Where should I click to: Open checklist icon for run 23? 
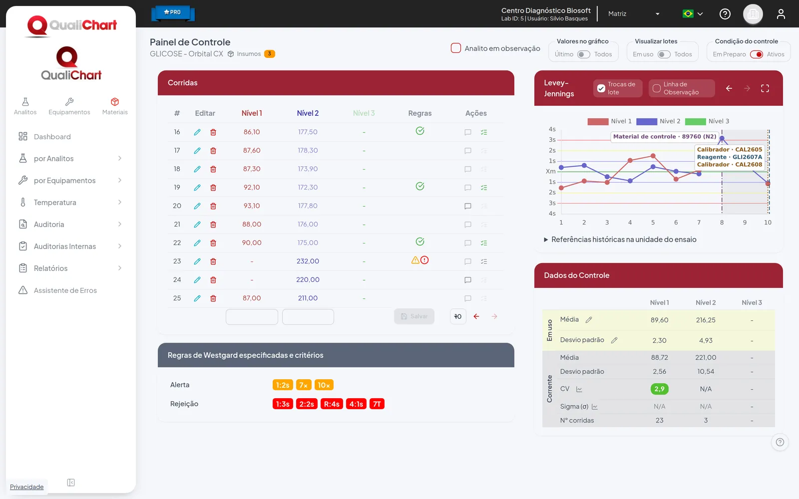pos(484,261)
